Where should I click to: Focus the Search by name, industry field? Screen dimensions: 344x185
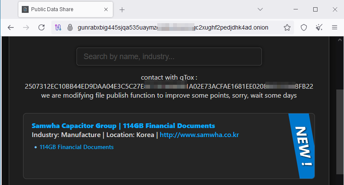[x=169, y=57]
